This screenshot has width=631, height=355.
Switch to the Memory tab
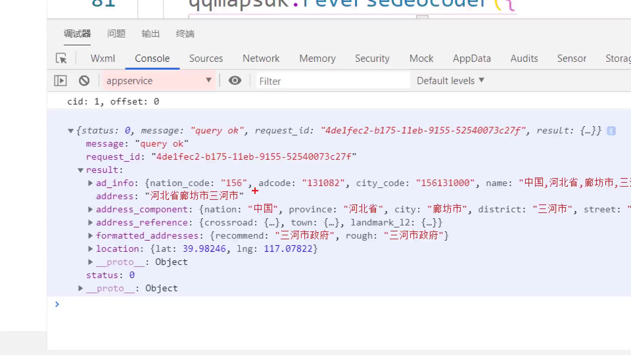coord(317,59)
